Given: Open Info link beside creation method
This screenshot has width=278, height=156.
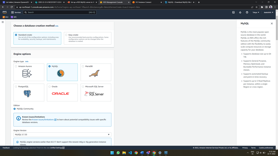Looking at the screenshot, I should coord(57,26).
